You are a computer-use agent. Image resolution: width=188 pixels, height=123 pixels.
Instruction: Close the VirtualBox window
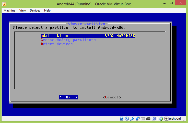[180, 3]
